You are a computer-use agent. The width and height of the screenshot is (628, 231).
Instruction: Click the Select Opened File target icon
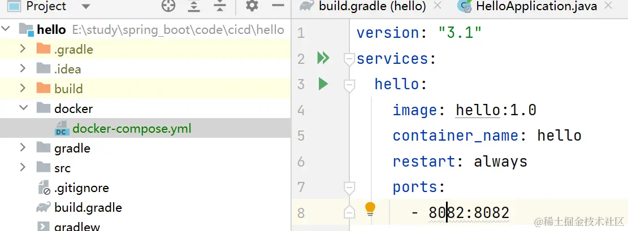(x=168, y=6)
